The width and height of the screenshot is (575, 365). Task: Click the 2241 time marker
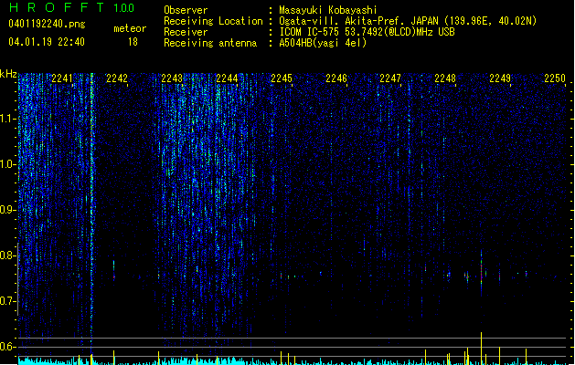click(62, 78)
